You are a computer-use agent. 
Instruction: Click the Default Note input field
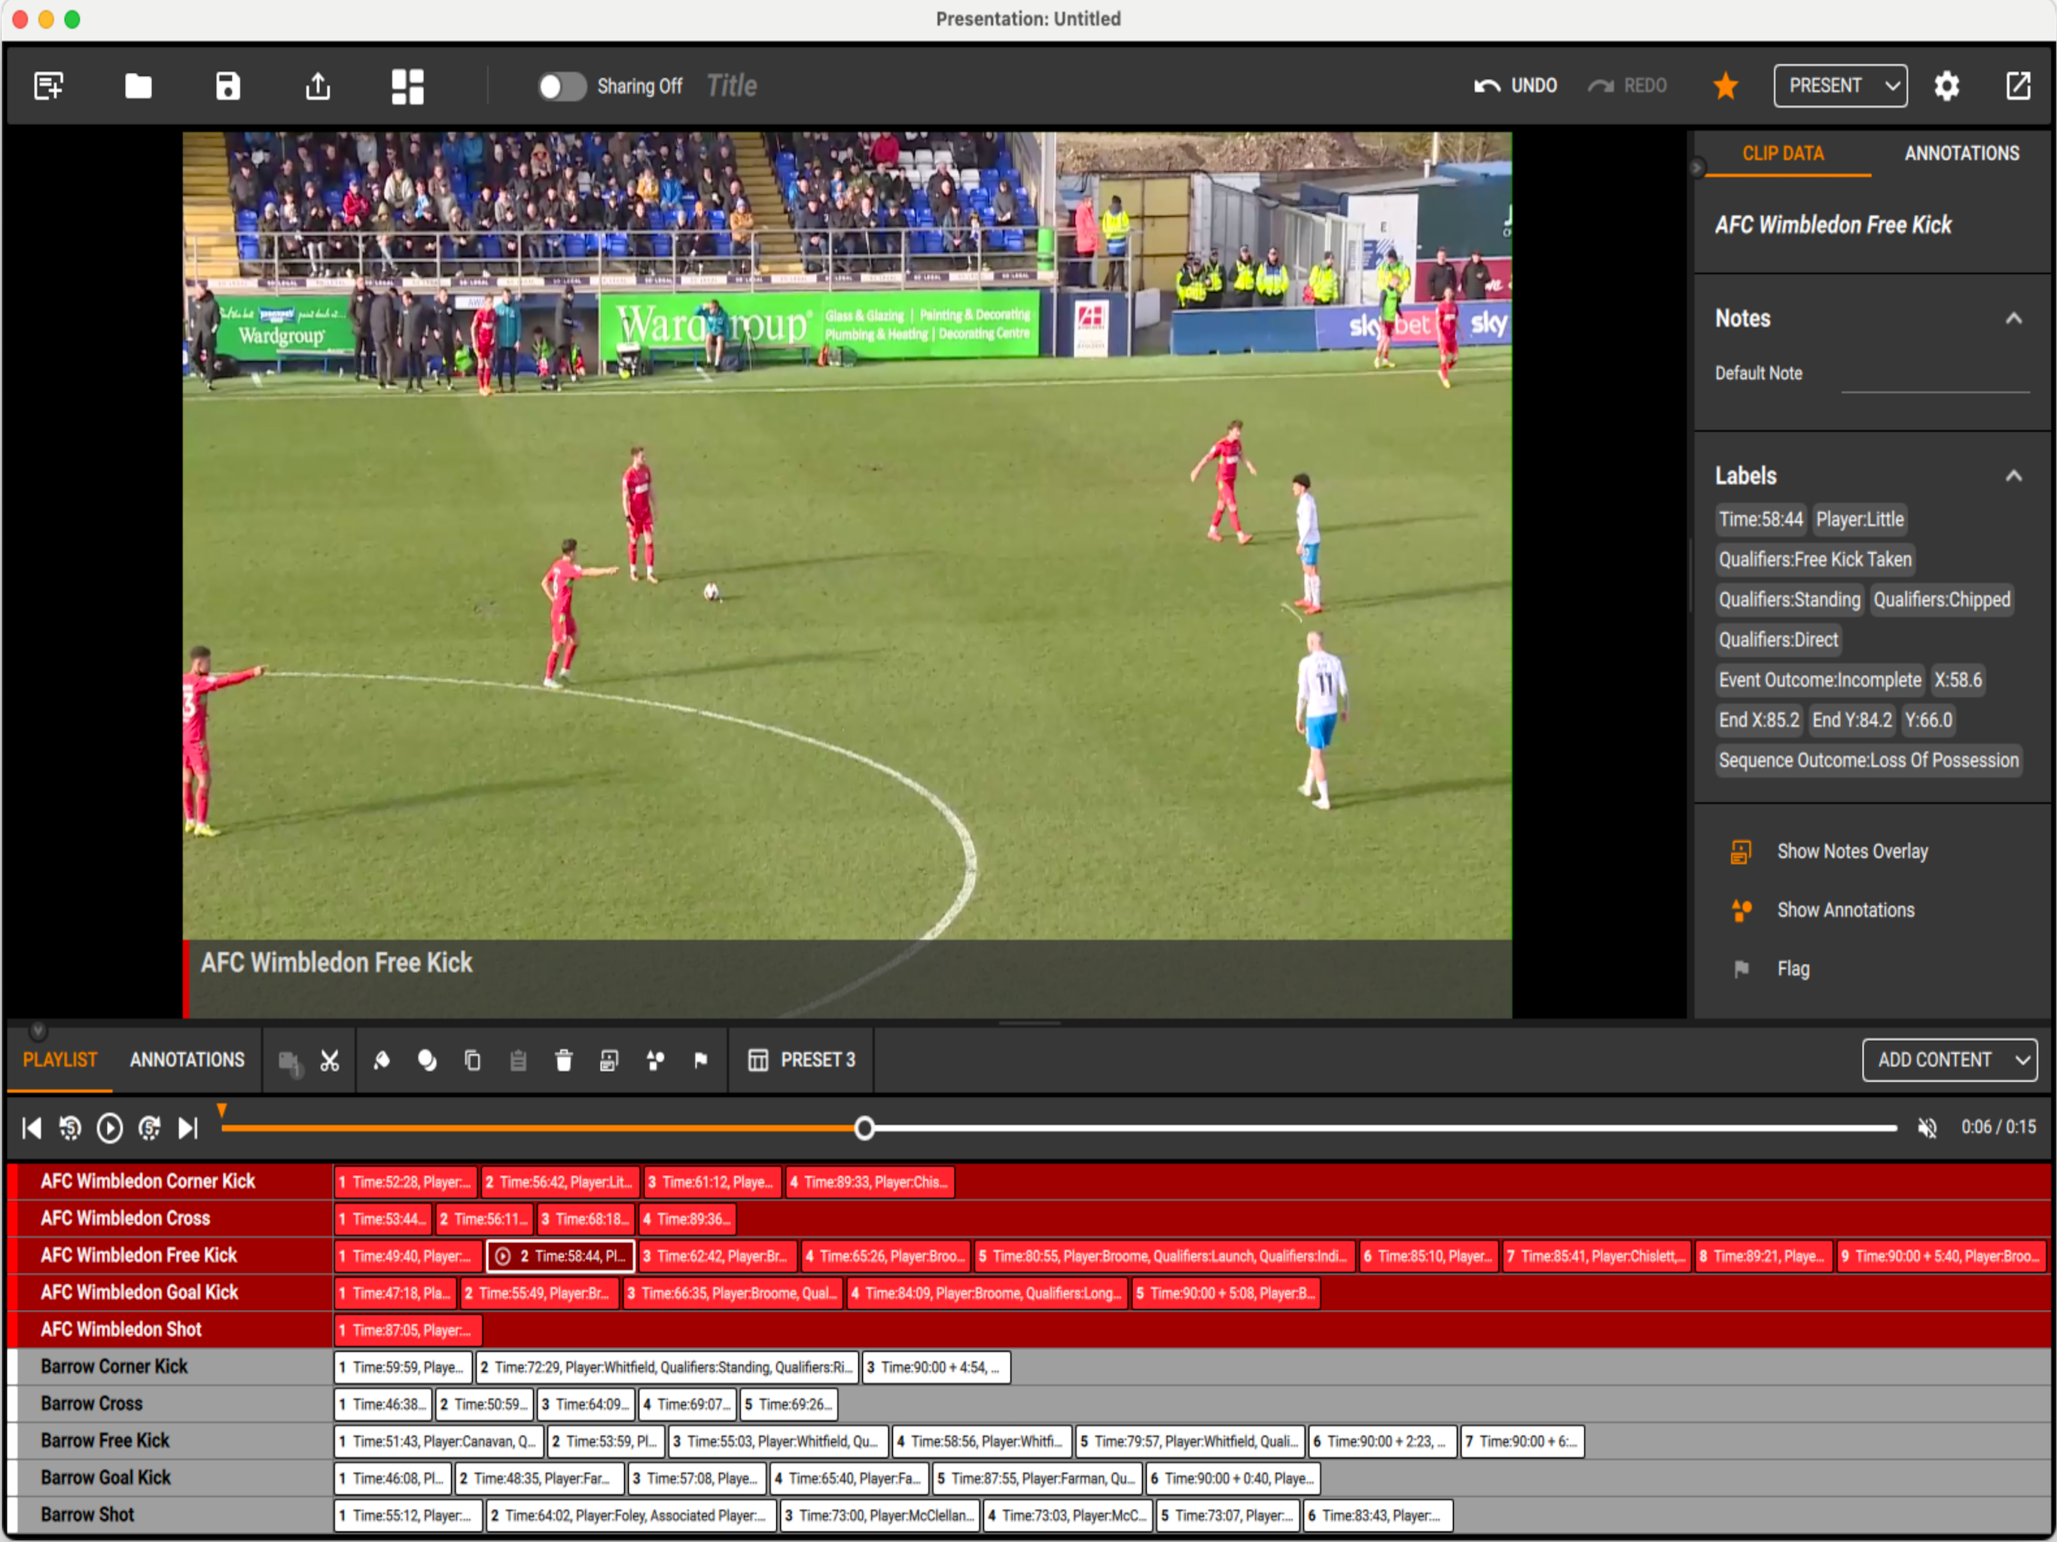pos(1934,375)
